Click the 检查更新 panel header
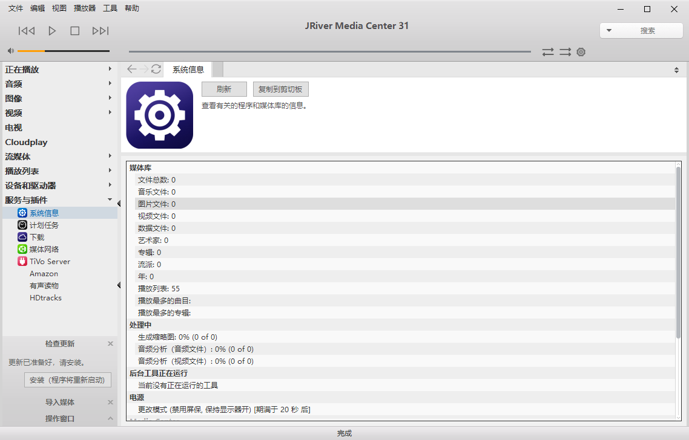 60,343
